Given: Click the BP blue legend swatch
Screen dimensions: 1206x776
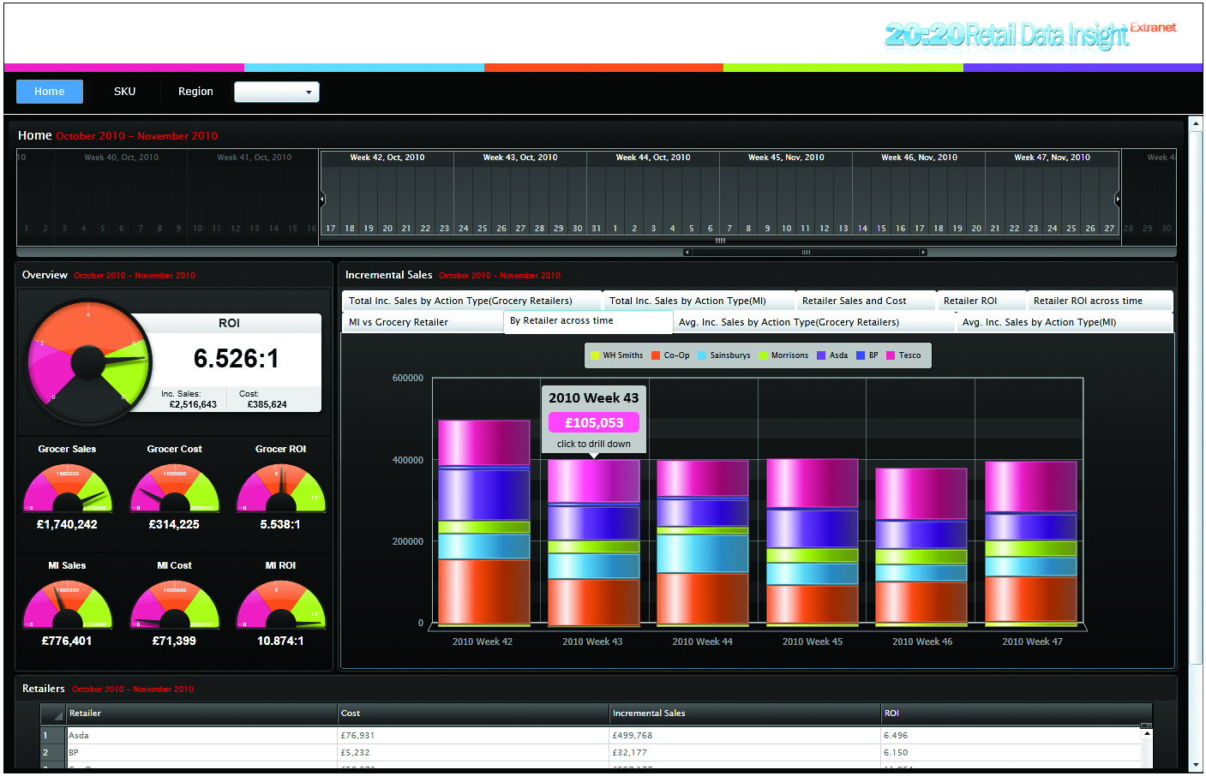Looking at the screenshot, I should [x=861, y=355].
